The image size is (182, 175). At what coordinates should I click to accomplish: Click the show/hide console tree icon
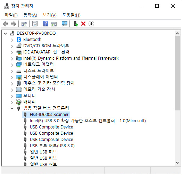tap(24, 24)
